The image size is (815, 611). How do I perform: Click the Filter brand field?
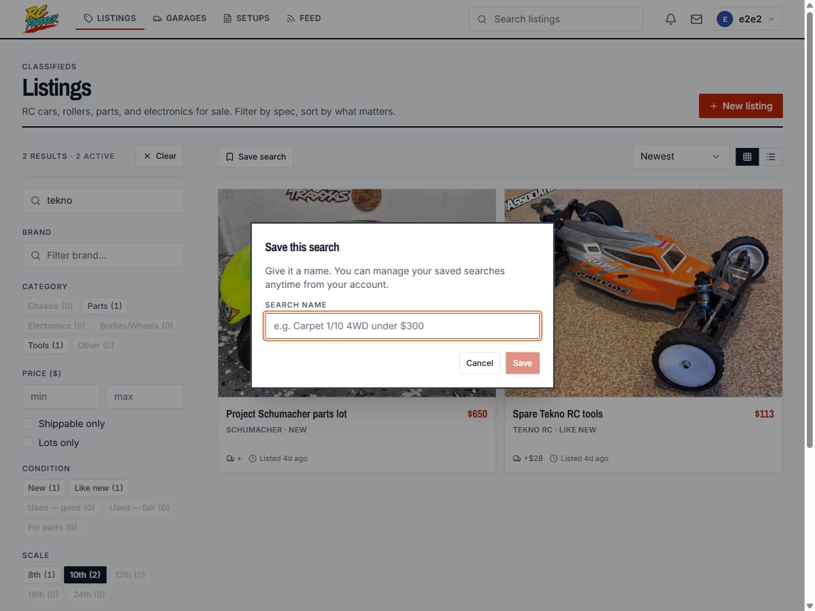(103, 255)
